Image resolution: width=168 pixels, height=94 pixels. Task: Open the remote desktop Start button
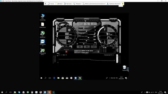(41, 78)
